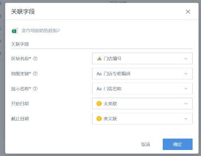Click the chevron arrow in 门店编号 field
The height and width of the screenshot is (156, 201).
click(186, 59)
